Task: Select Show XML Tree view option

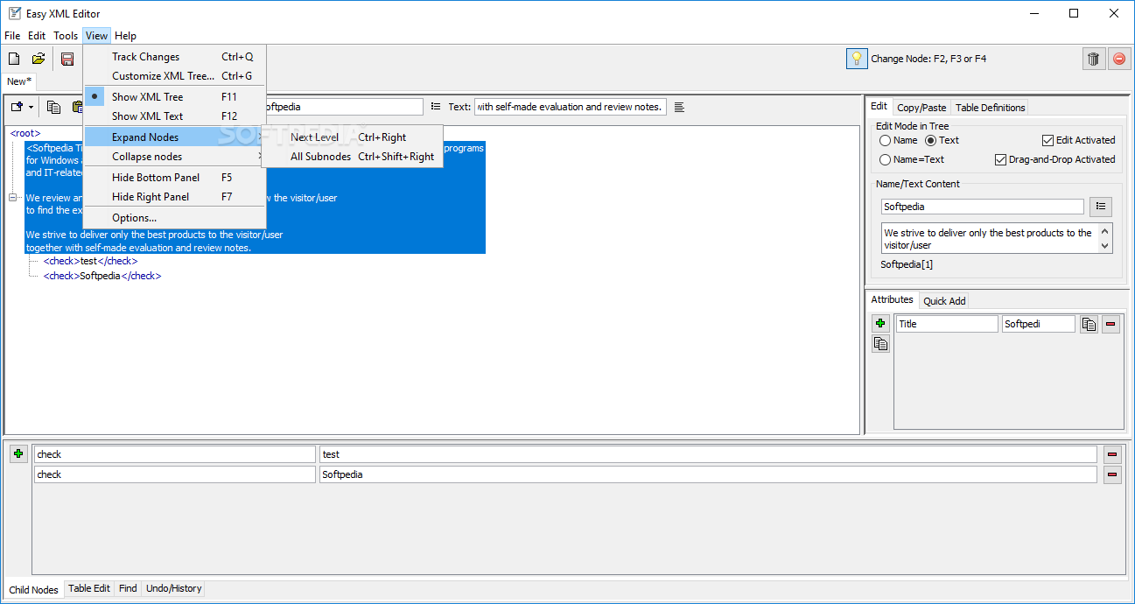Action: [174, 97]
